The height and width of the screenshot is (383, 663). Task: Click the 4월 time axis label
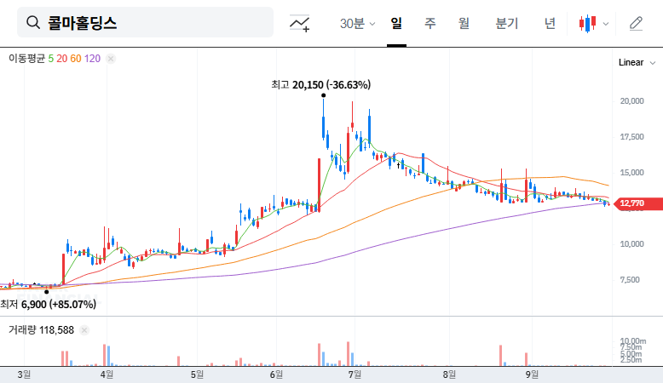coord(107,374)
